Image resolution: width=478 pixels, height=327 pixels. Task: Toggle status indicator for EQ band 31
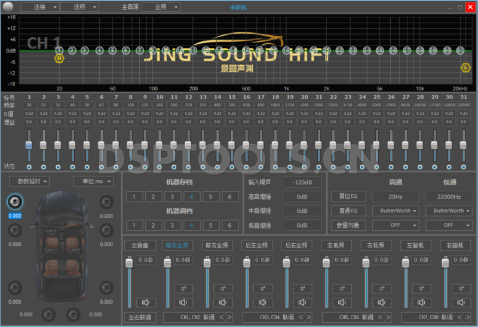click(x=464, y=167)
